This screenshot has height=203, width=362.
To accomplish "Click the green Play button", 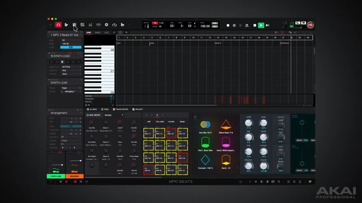I will [261, 25].
